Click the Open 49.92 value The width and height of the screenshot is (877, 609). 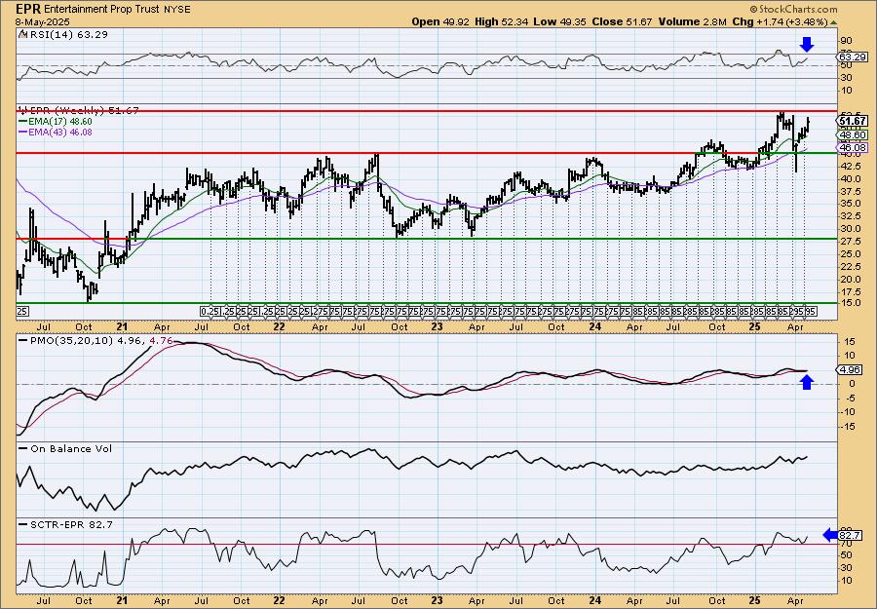(x=440, y=21)
